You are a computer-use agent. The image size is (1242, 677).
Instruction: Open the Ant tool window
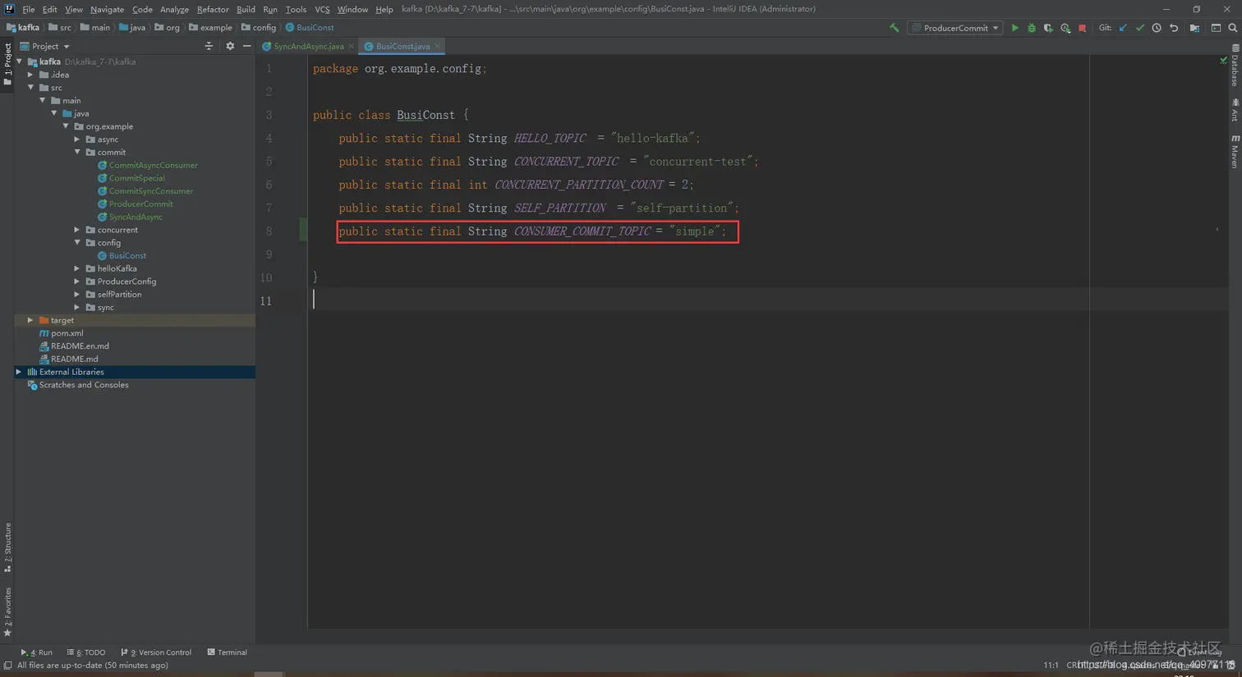point(1235,111)
